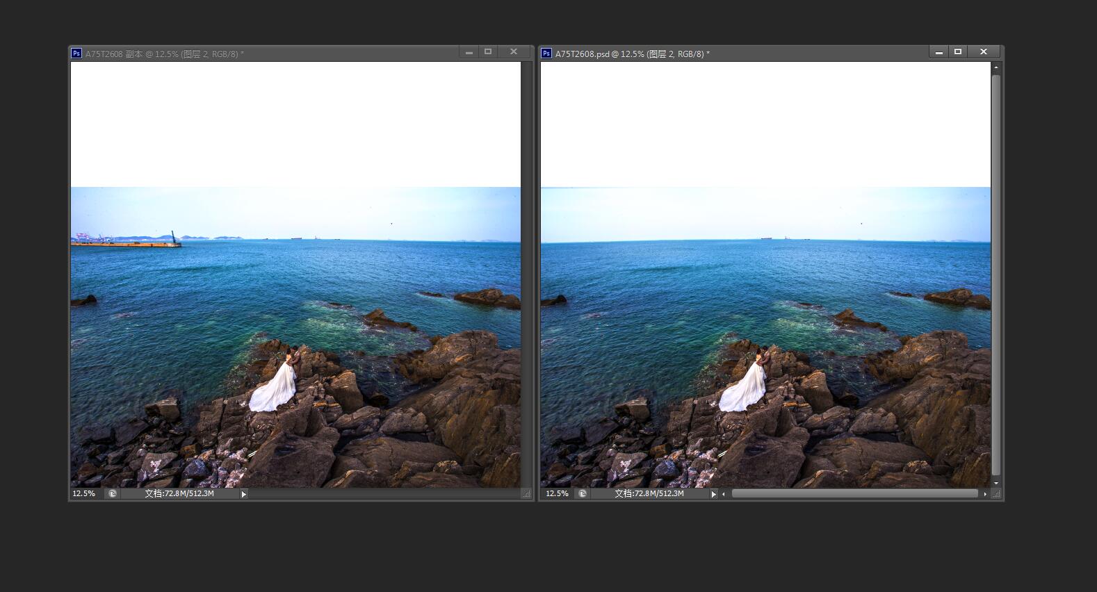Screen dimensions: 1097x592
Task: Click the Ps icon of the A75T2608.psd window
Action: pos(546,54)
